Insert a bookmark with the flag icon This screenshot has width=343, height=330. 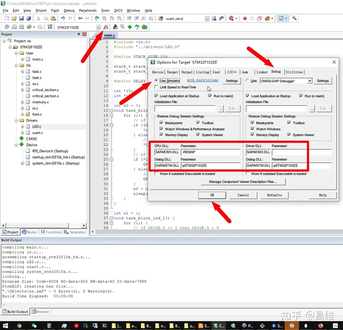pos(97,19)
